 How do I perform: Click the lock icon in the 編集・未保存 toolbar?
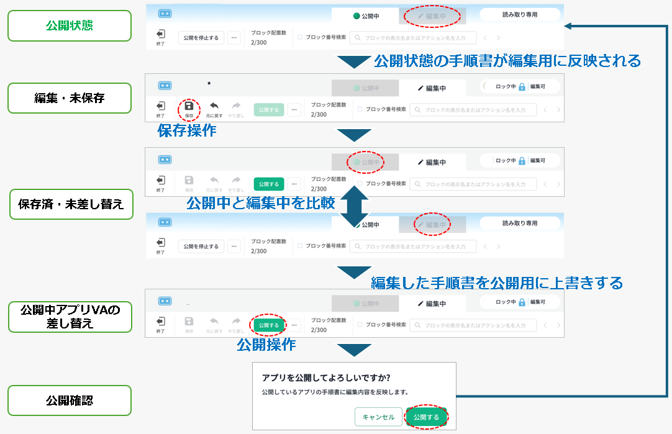(522, 88)
